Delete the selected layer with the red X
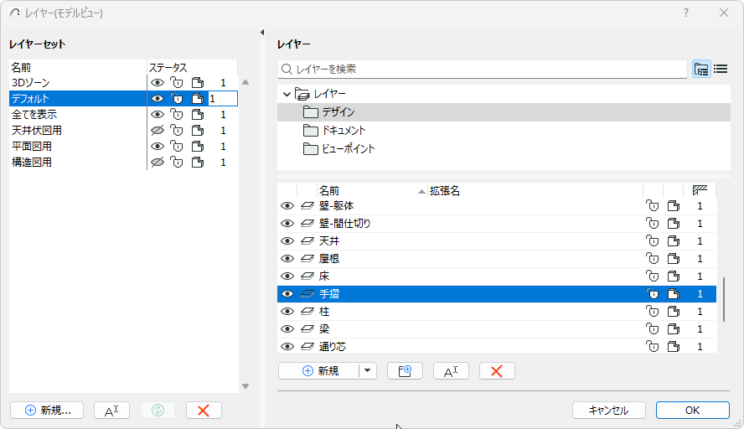 497,370
